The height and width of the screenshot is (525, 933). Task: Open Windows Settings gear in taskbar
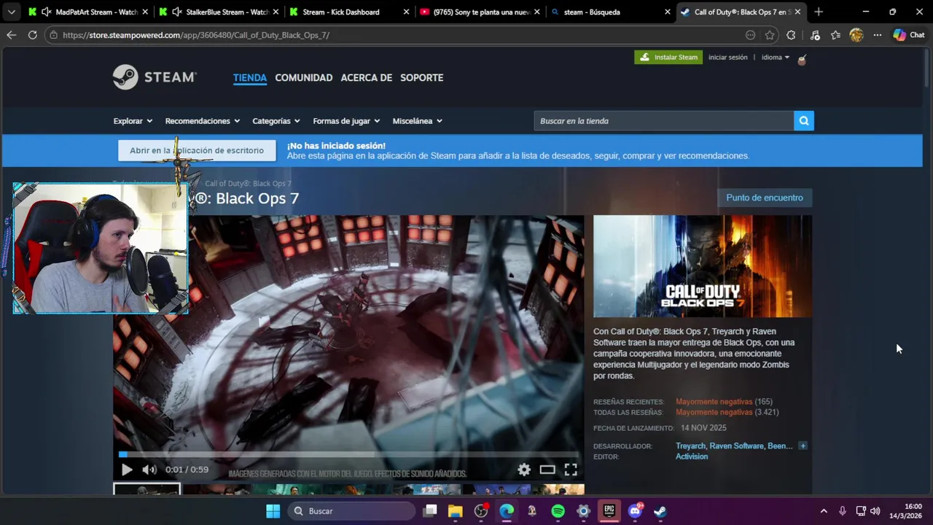point(583,511)
